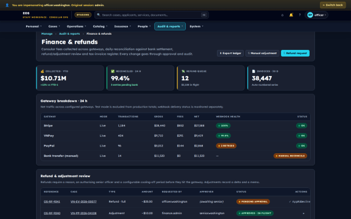The width and height of the screenshot is (351, 219).
Task: Select the Bank transfer (manual) row
Action: pyautogui.click(x=175, y=156)
